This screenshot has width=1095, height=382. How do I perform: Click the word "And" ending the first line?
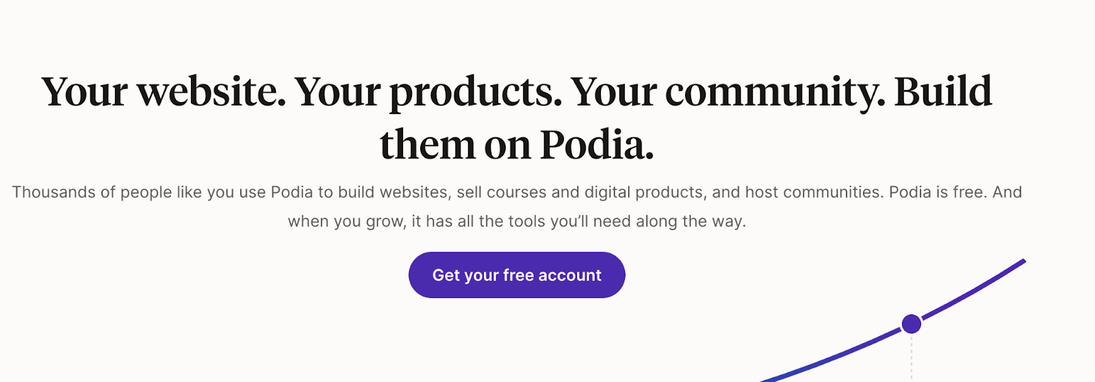pyautogui.click(x=1007, y=192)
